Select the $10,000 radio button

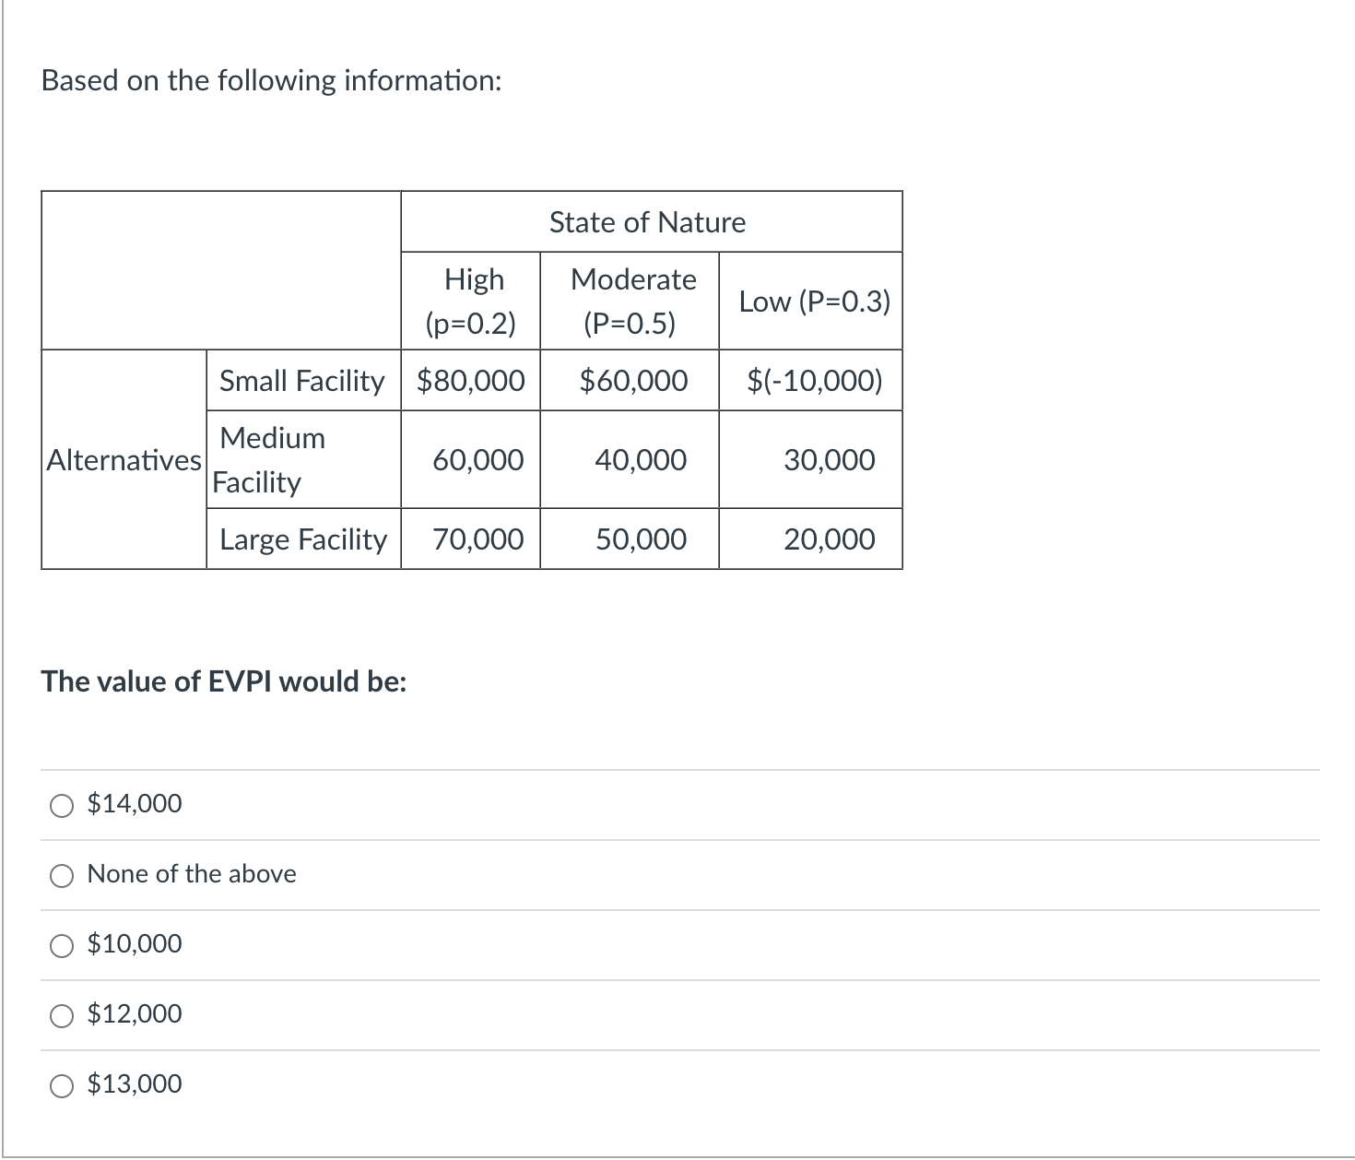pos(62,946)
